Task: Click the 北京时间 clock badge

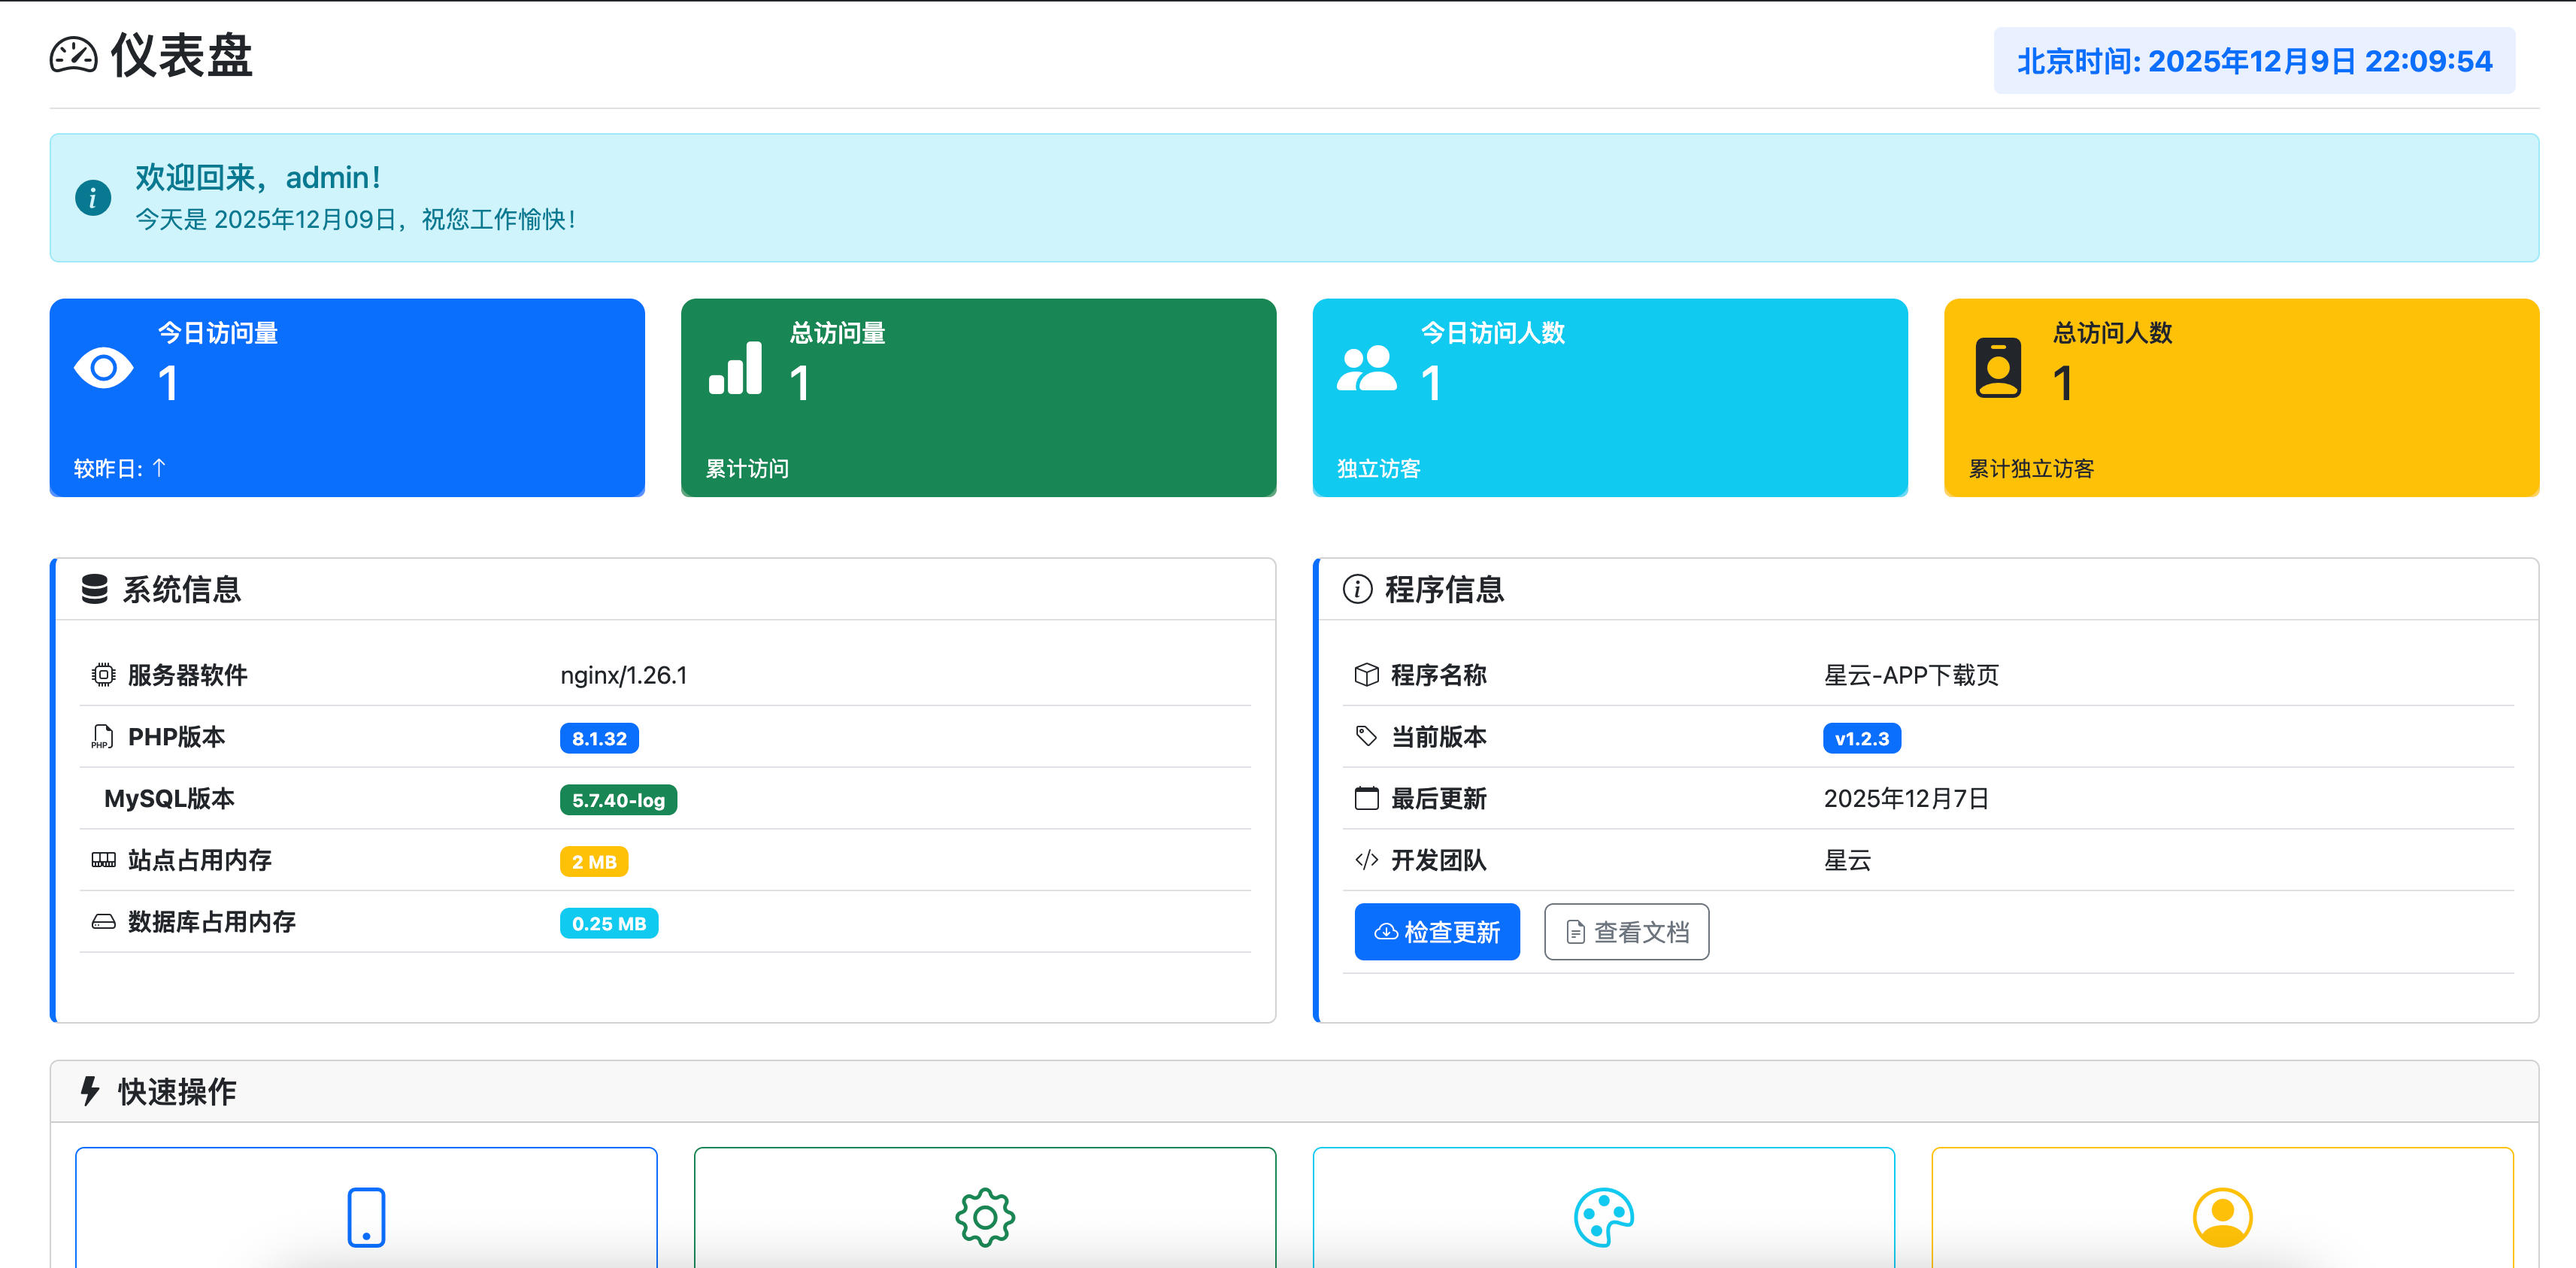Action: click(2254, 61)
